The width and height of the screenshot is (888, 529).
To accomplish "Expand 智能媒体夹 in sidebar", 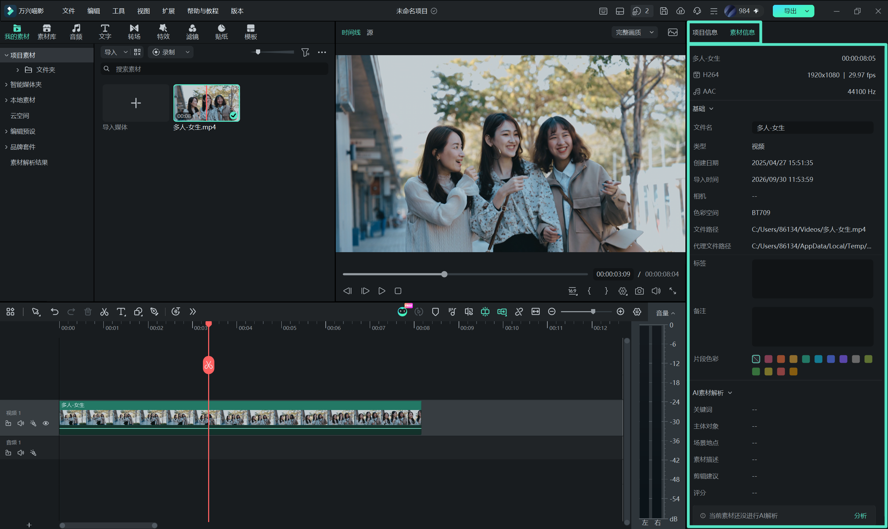I will pyautogui.click(x=6, y=85).
